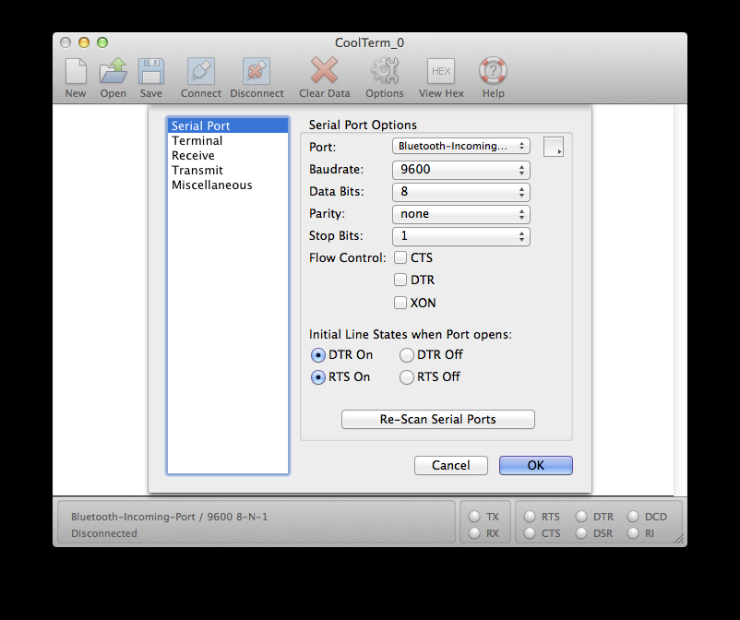Image resolution: width=740 pixels, height=620 pixels.
Task: Click the Re-Scan Serial Ports button
Action: pyautogui.click(x=437, y=420)
